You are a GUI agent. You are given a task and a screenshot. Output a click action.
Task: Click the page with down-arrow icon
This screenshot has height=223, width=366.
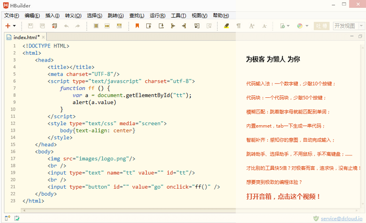click(x=161, y=26)
